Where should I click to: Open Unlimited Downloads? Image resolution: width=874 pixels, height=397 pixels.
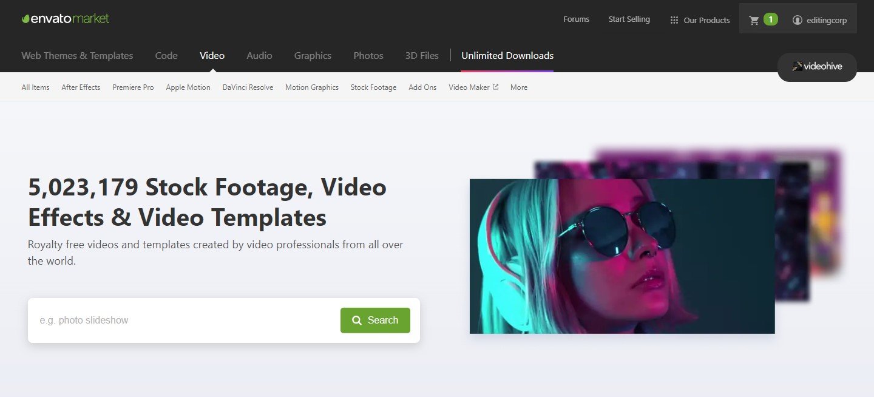507,55
